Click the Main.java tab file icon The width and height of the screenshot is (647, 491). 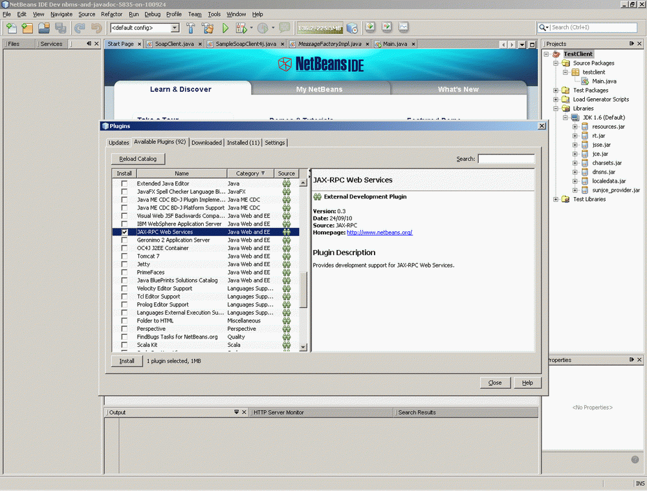[x=378, y=44]
